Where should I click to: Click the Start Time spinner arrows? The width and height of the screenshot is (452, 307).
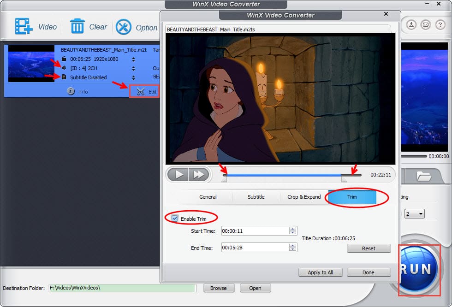[x=292, y=230]
